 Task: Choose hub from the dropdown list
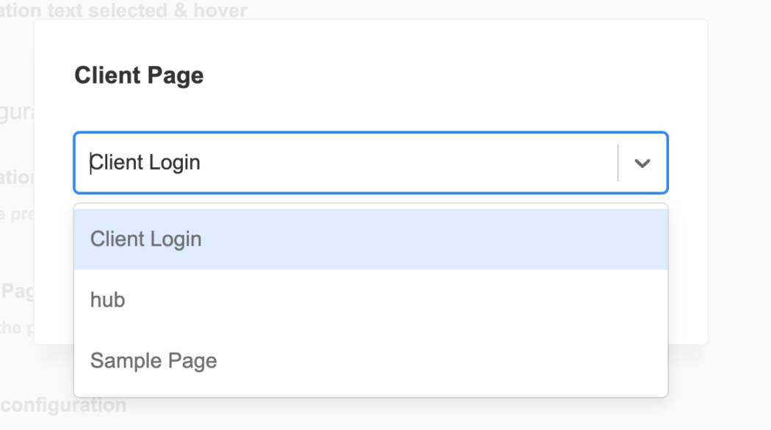pos(107,299)
